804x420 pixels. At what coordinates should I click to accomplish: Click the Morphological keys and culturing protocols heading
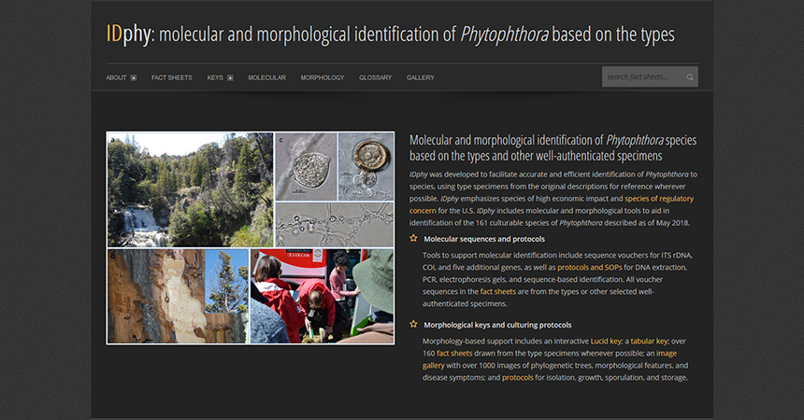[x=497, y=325]
